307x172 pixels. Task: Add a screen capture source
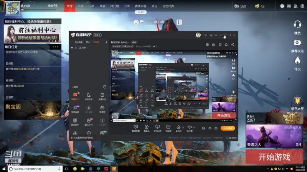[136, 128]
